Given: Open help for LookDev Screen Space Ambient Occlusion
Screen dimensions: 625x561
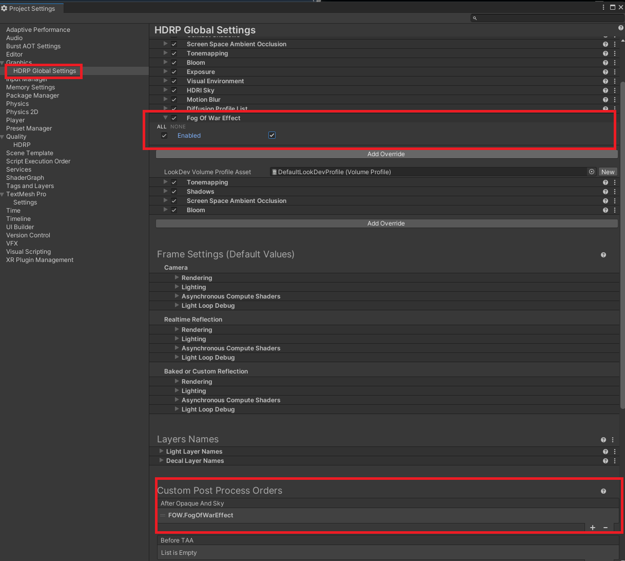Looking at the screenshot, I should tap(606, 201).
